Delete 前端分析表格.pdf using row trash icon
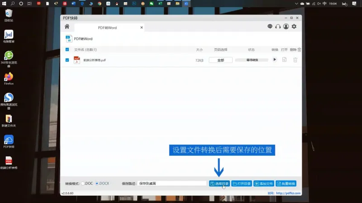 click(x=295, y=60)
